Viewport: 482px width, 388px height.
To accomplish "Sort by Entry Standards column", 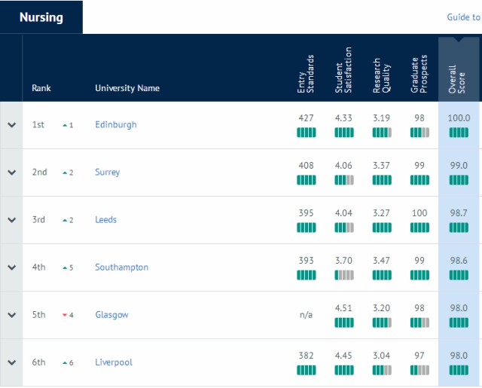I will click(306, 74).
